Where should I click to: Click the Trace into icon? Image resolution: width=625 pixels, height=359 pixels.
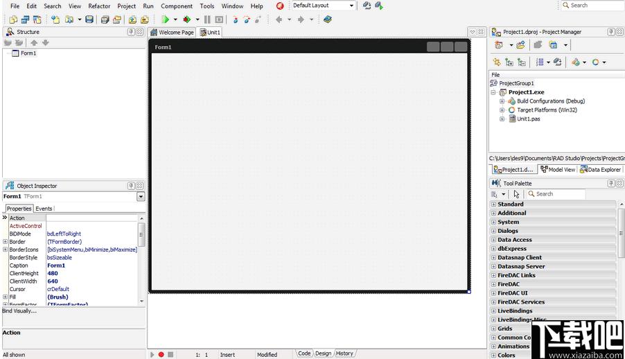pos(235,19)
